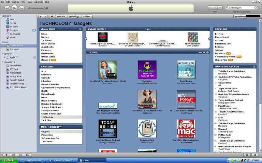Click the search iTunes Store field
This screenshot has width=262, height=163.
[x=241, y=8]
